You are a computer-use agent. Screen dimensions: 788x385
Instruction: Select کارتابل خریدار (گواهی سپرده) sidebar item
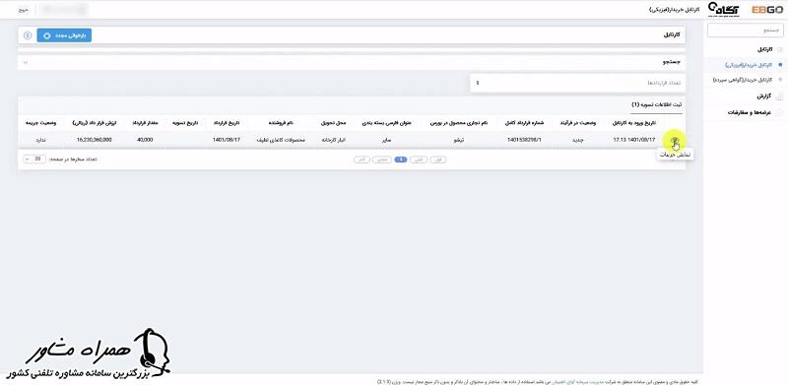(743, 80)
